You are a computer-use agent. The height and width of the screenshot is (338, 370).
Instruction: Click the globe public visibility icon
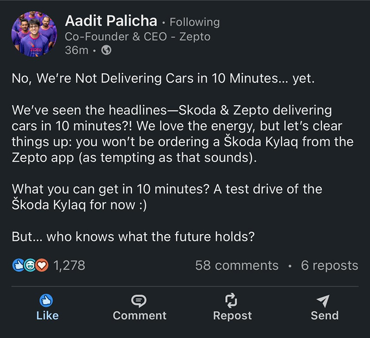coord(106,50)
